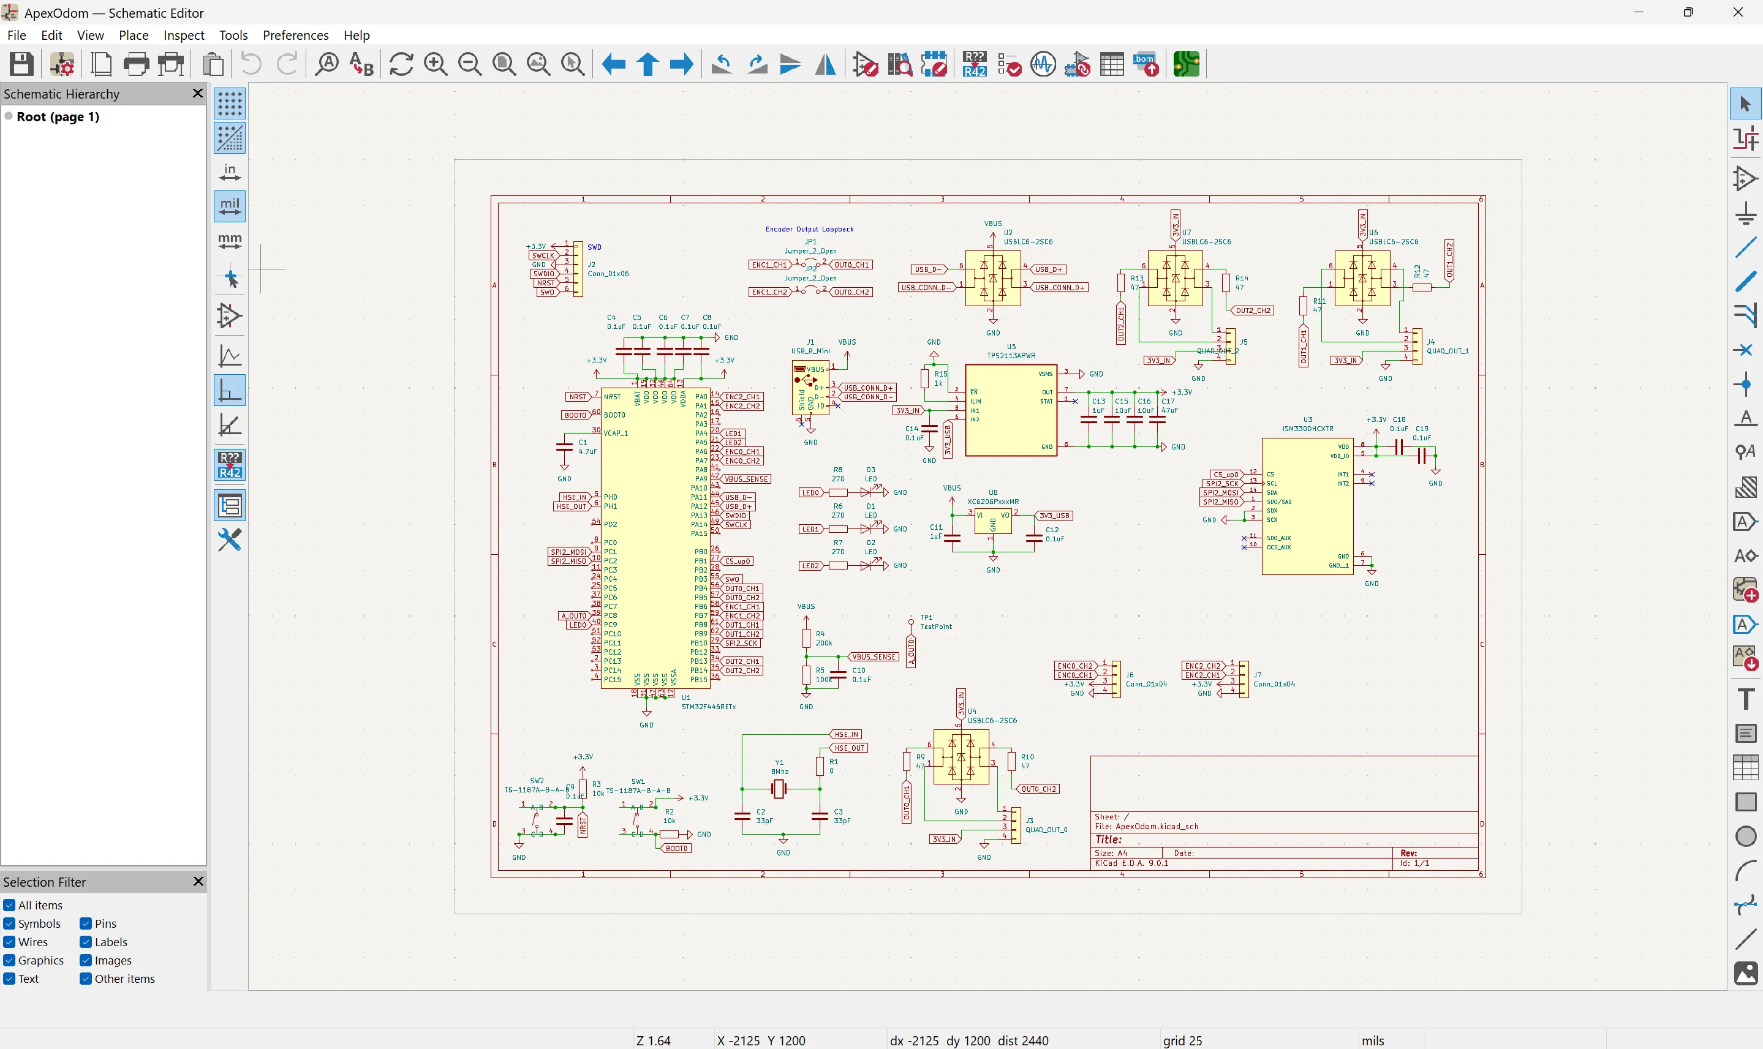Image resolution: width=1763 pixels, height=1049 pixels.
Task: Refresh the schematic view
Action: [401, 64]
